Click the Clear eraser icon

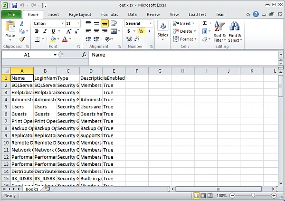[x=205, y=39]
